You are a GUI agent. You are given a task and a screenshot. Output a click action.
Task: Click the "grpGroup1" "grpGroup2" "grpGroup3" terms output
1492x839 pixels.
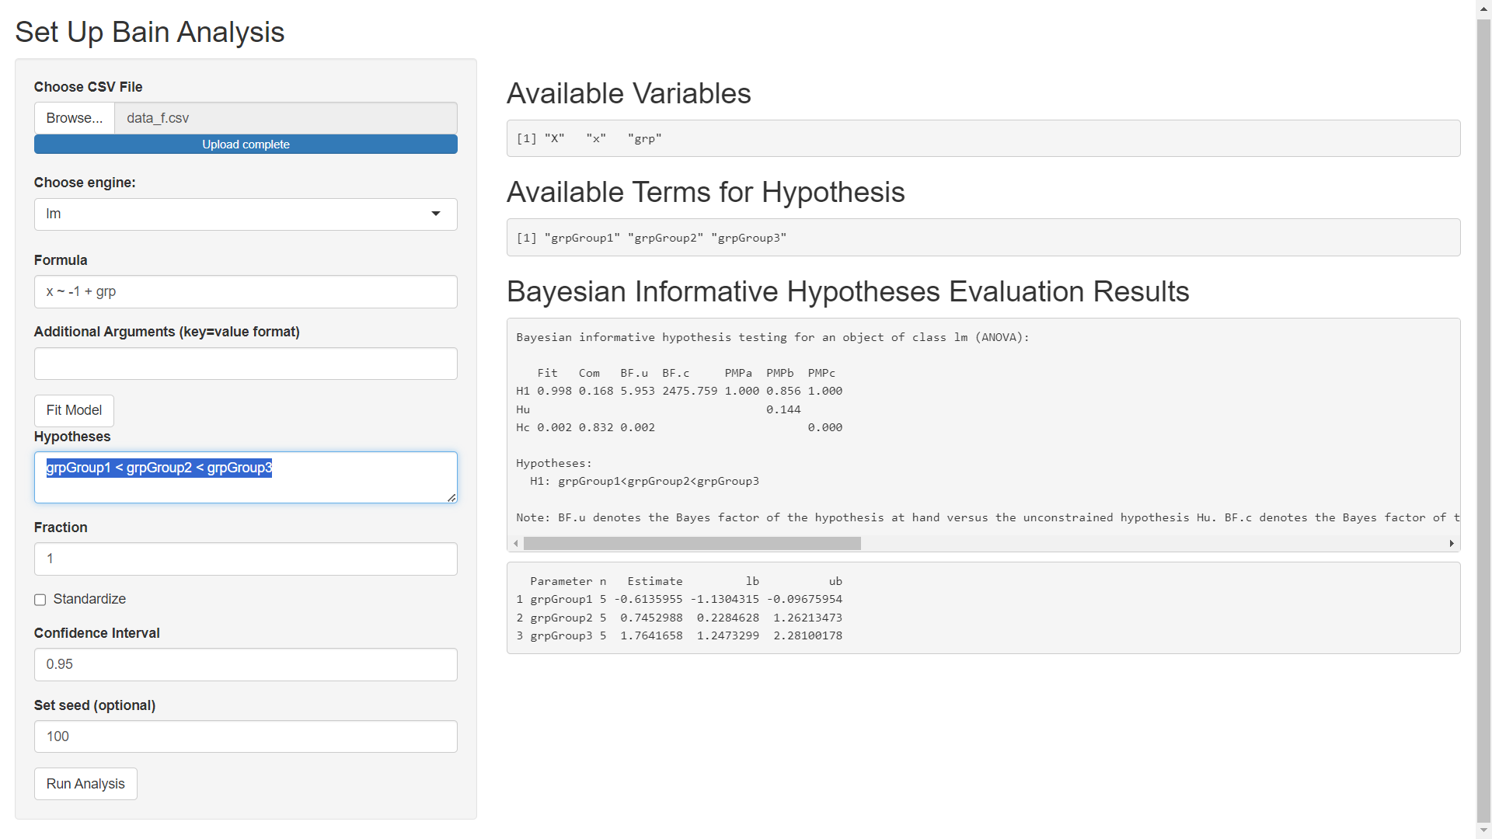click(651, 238)
